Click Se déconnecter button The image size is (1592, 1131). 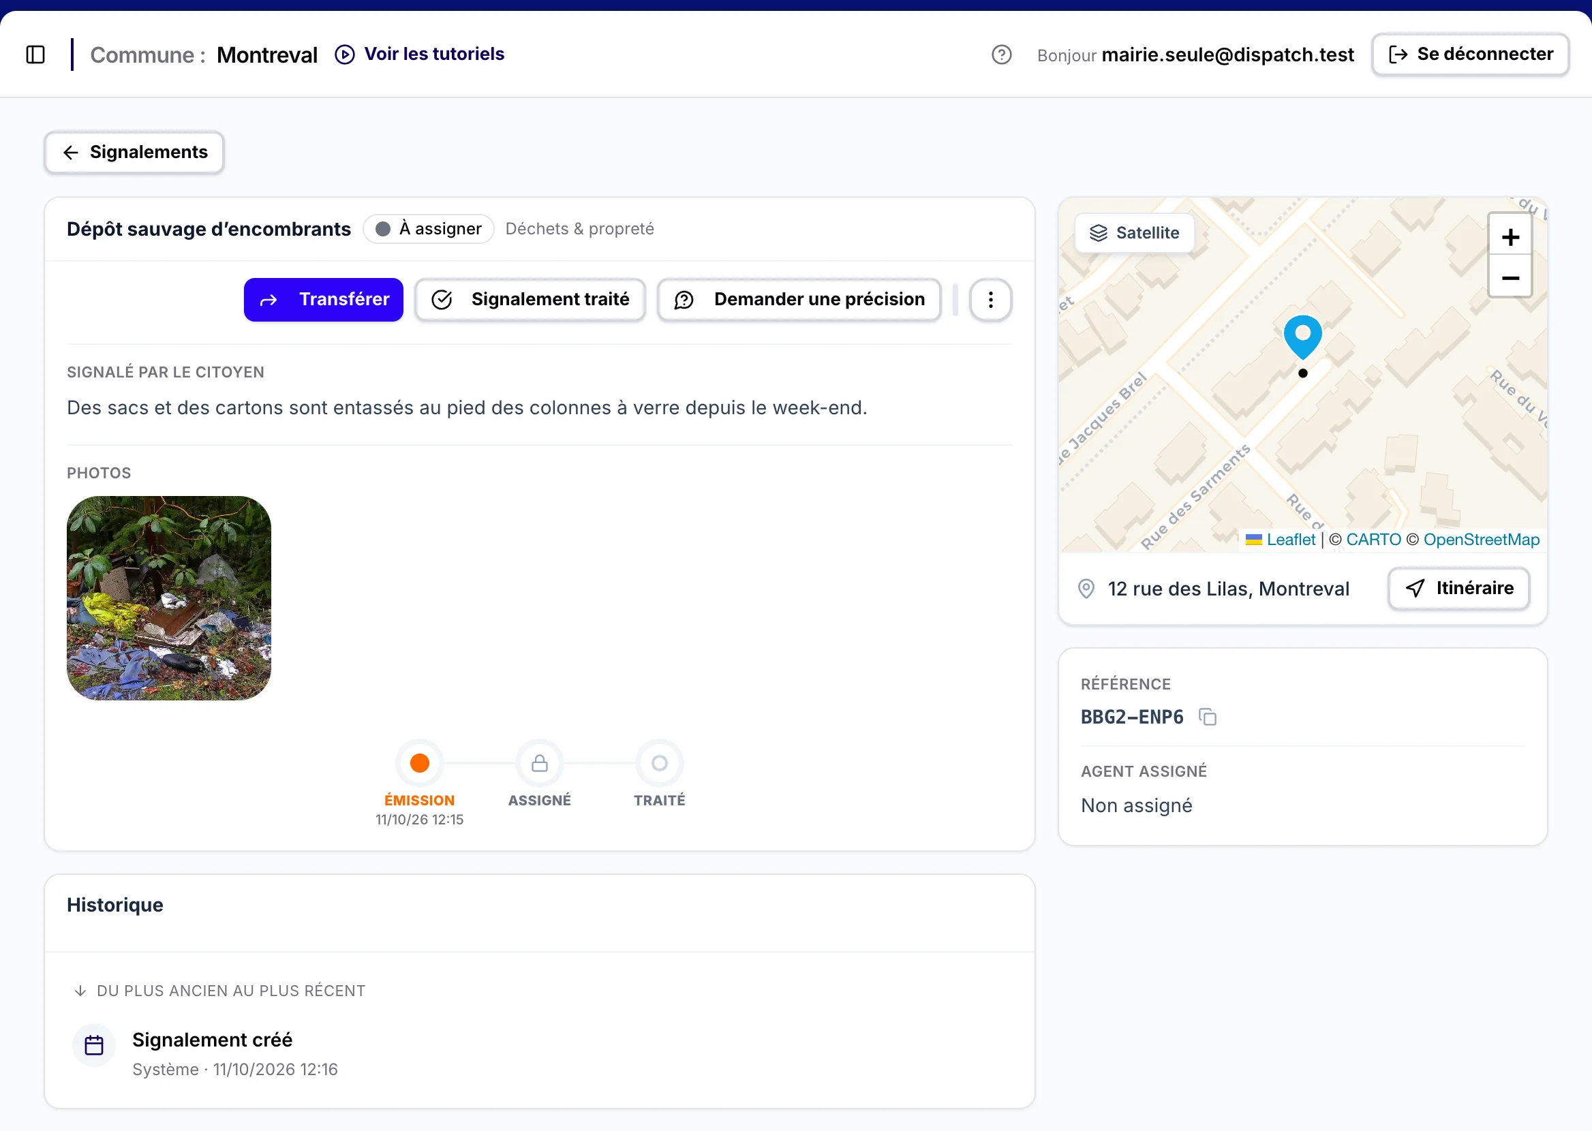pos(1470,55)
